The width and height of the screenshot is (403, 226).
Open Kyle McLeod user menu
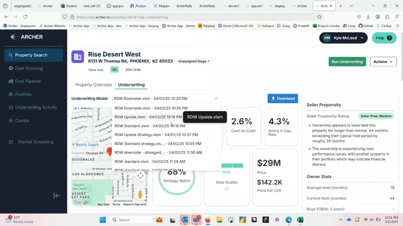click(x=343, y=38)
